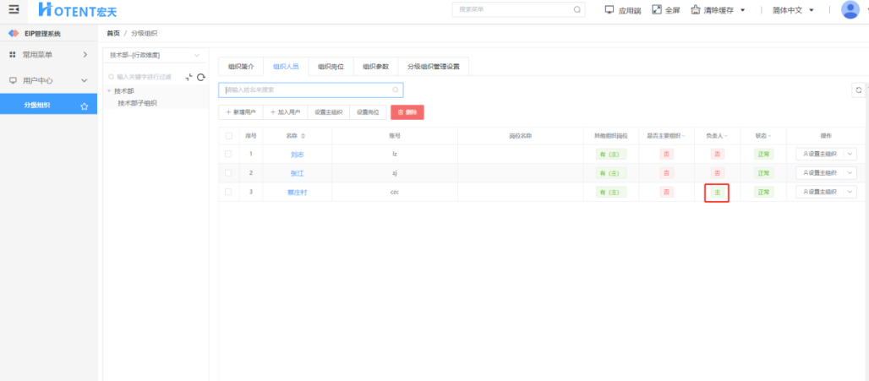
Task: Open user link in czc row
Action: coord(297,192)
